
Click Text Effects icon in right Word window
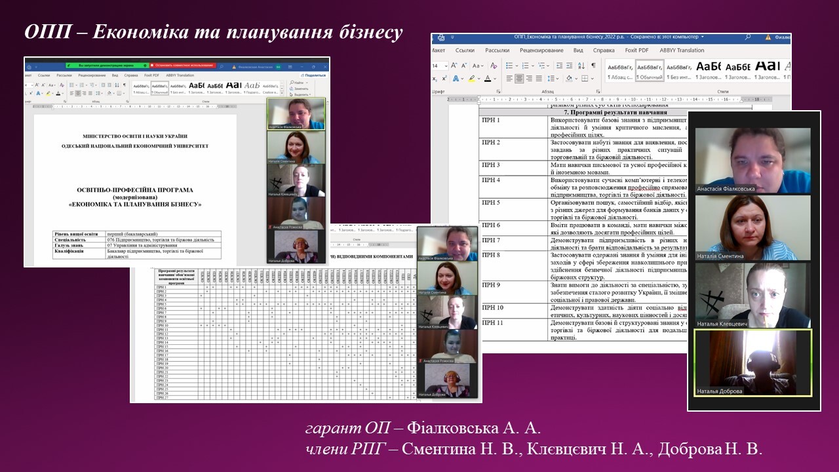point(455,79)
